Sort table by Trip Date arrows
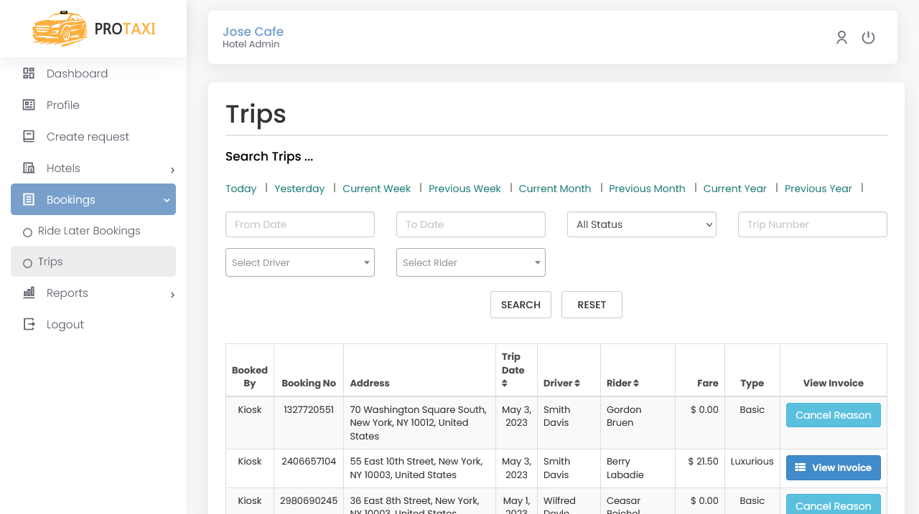This screenshot has height=514, width=919. pos(505,384)
